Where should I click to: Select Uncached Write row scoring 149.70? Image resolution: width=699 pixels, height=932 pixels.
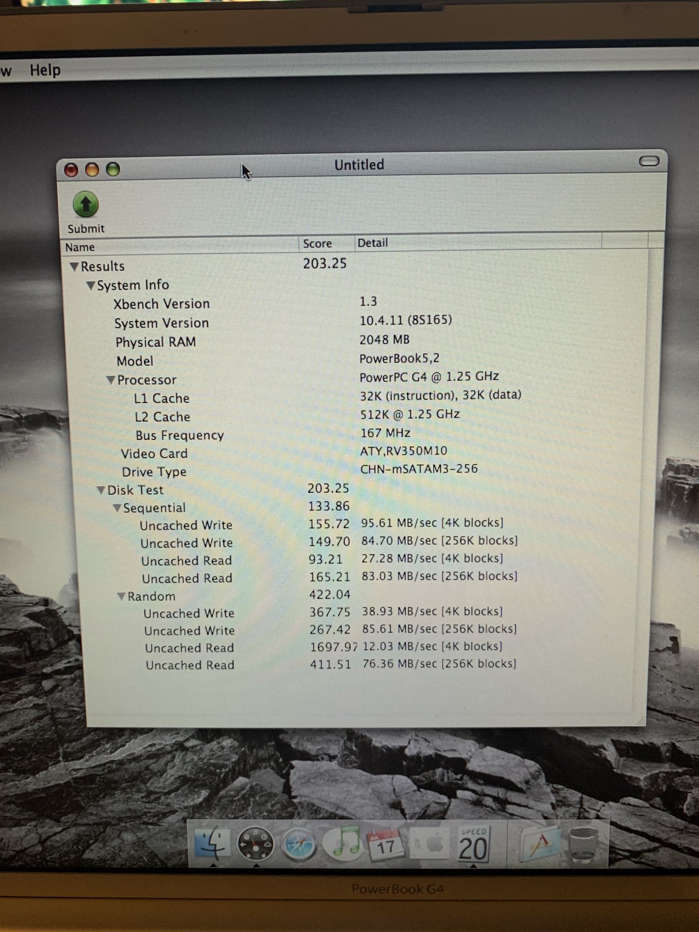tap(359, 542)
